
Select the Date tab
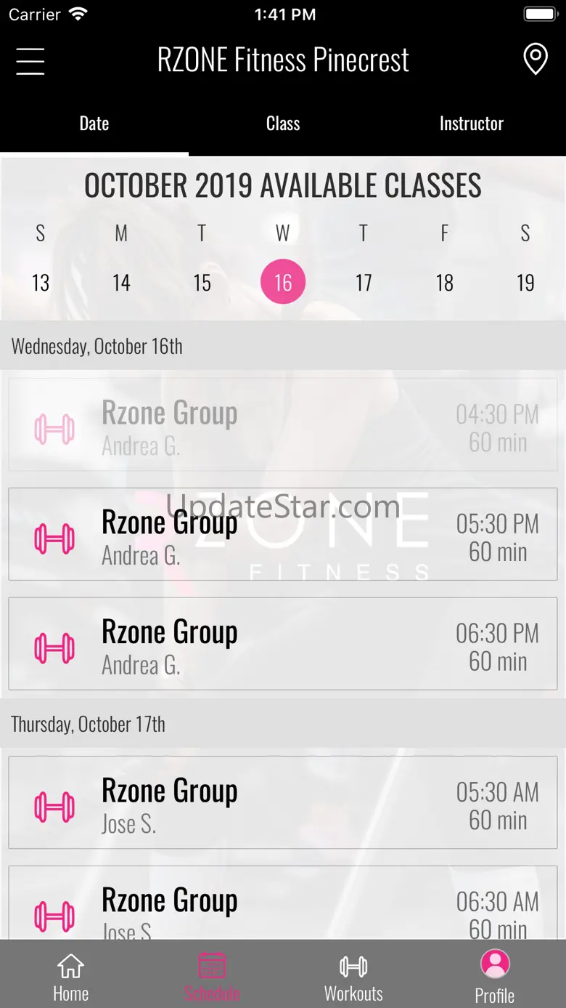(x=94, y=124)
